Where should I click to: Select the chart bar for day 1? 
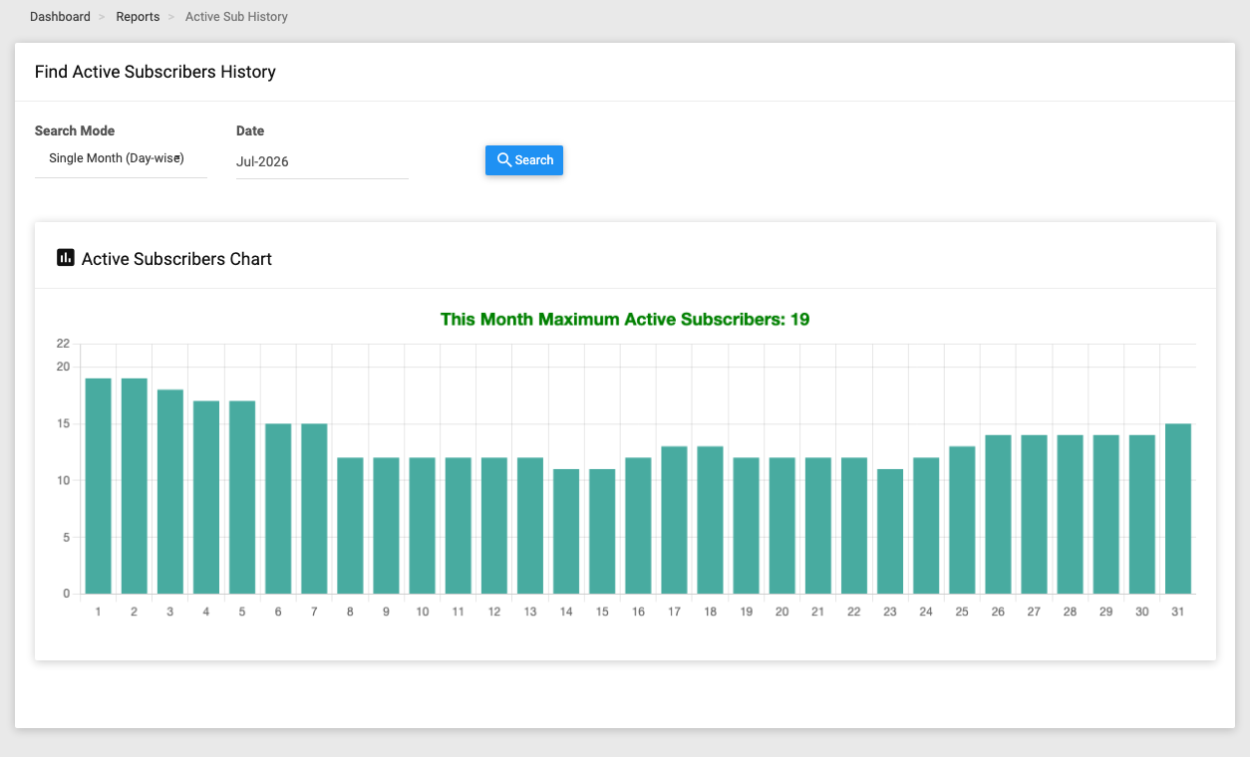(98, 486)
